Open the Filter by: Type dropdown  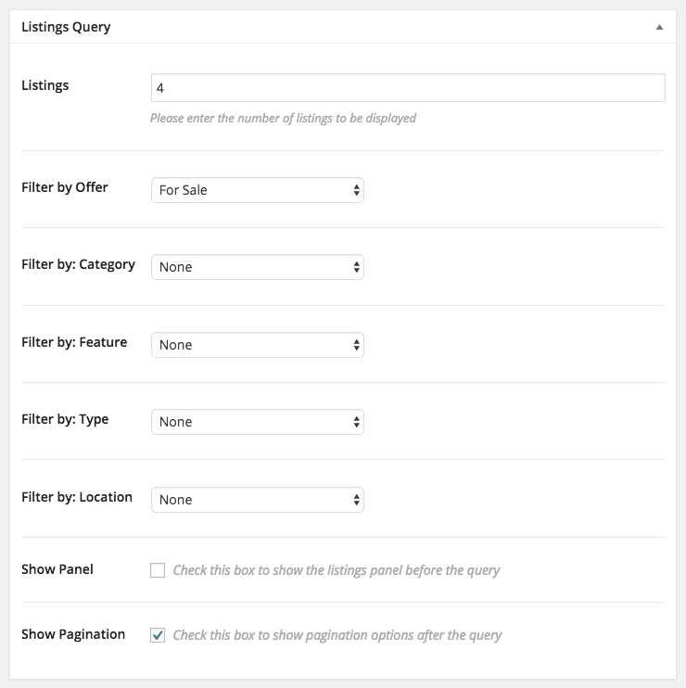coord(258,422)
